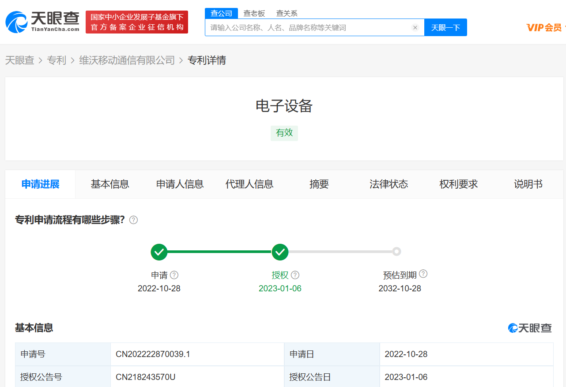Click application number CN202222870039.1
This screenshot has width=566, height=387.
(153, 354)
